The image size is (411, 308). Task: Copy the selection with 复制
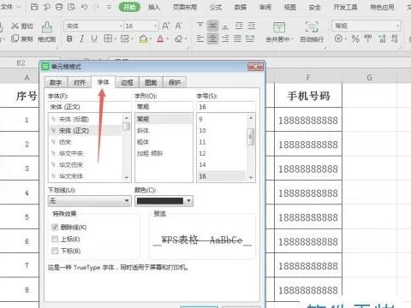tap(22, 38)
